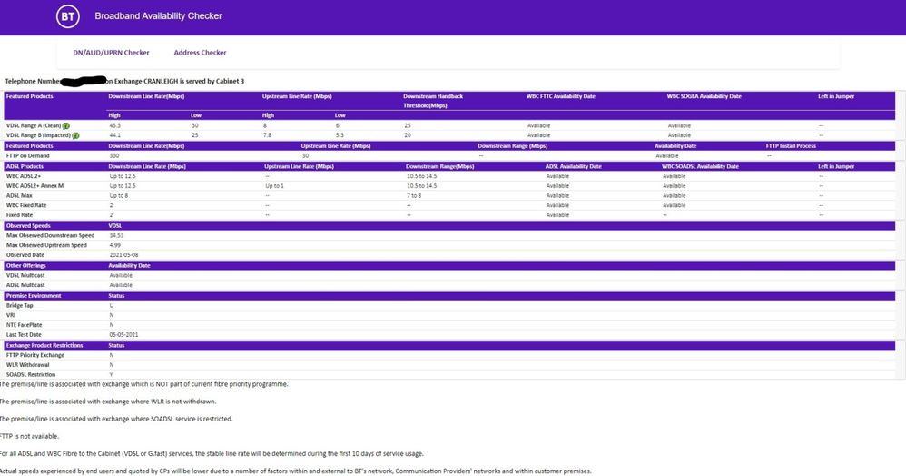Click the "WBC SOGEA Availability Date" column header
Viewport: 906px width, 476px height.
(x=704, y=96)
